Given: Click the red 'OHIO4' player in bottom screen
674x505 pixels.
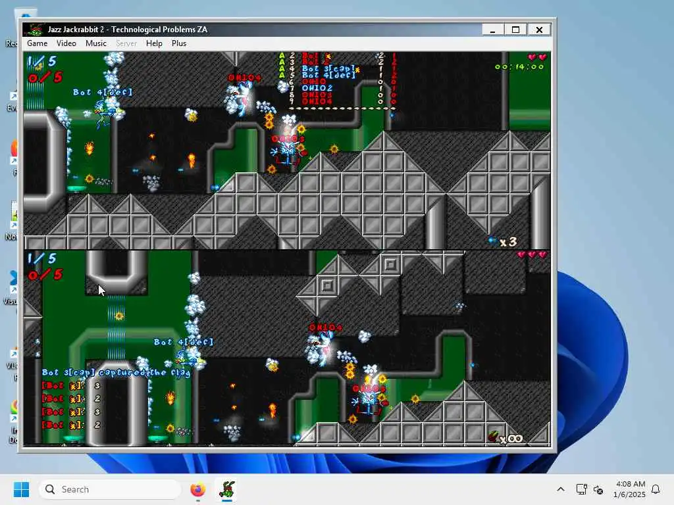Looking at the screenshot, I should click(321, 345).
